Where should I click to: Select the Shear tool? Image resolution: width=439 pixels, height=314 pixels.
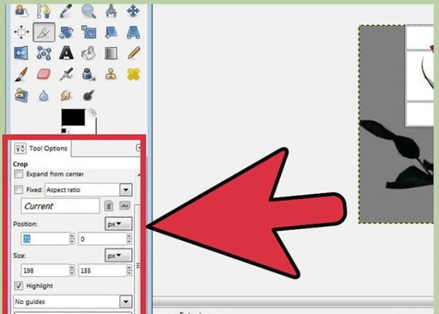point(111,32)
